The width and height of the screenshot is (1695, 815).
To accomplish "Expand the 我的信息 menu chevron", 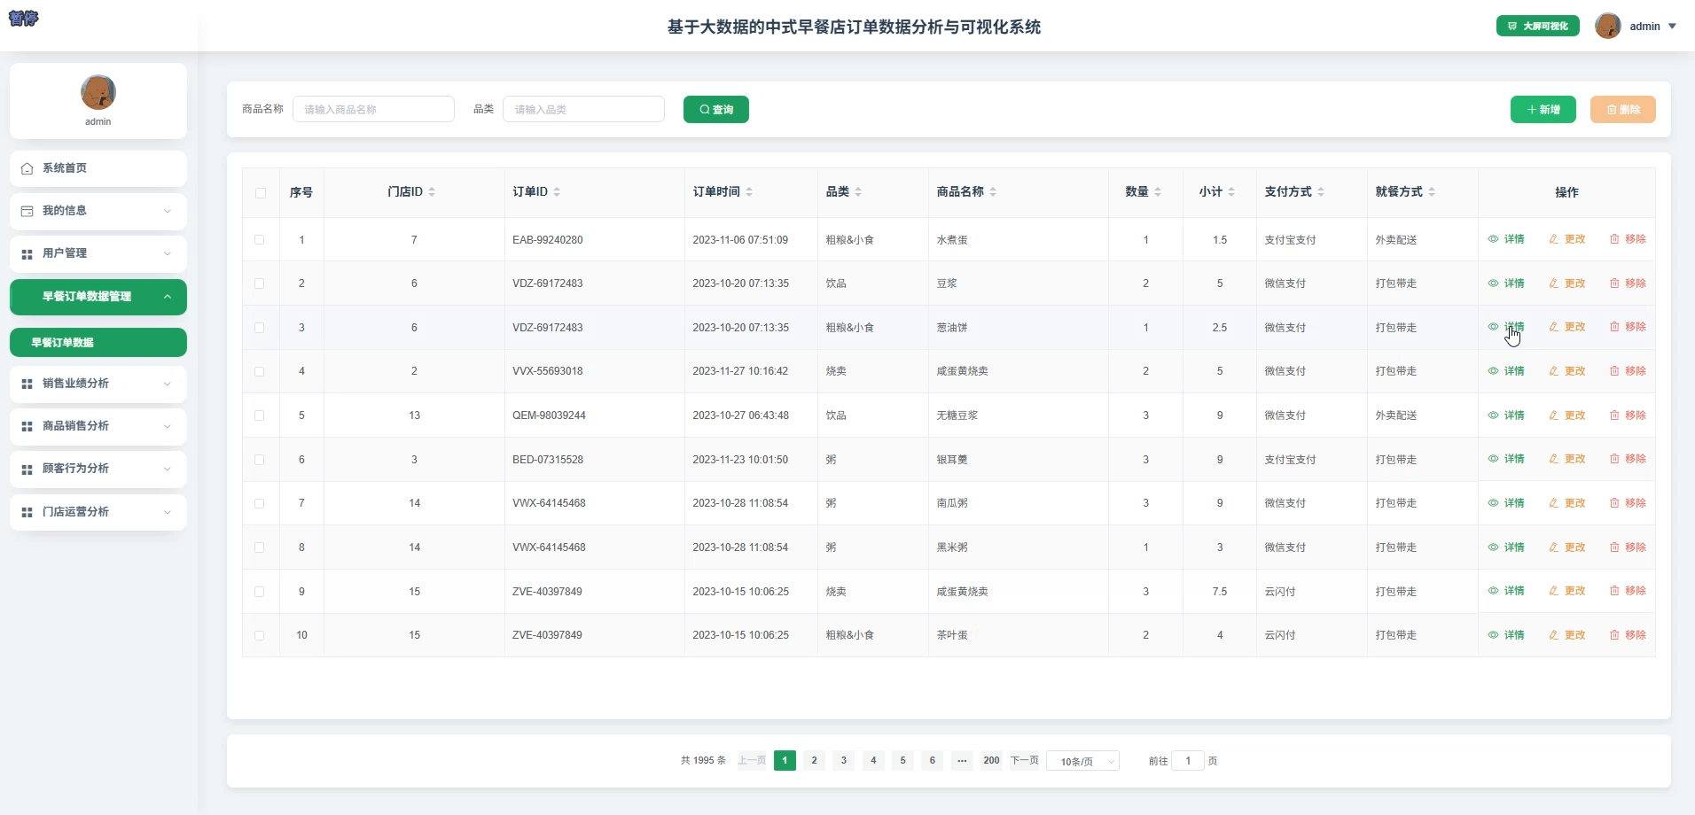I will (x=168, y=211).
